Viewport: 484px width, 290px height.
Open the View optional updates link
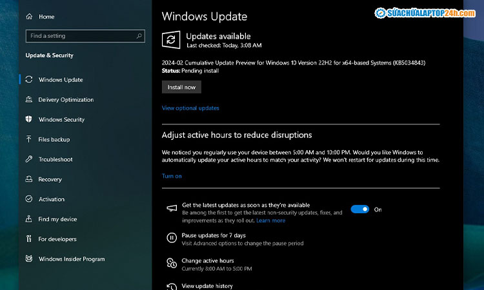click(x=190, y=108)
